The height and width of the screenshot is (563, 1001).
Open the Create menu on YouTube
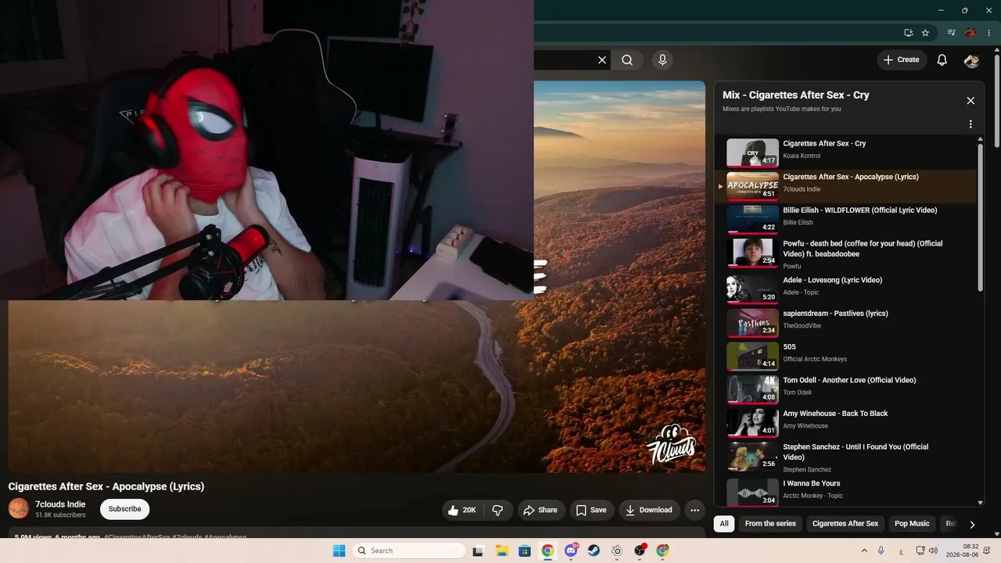tap(902, 60)
